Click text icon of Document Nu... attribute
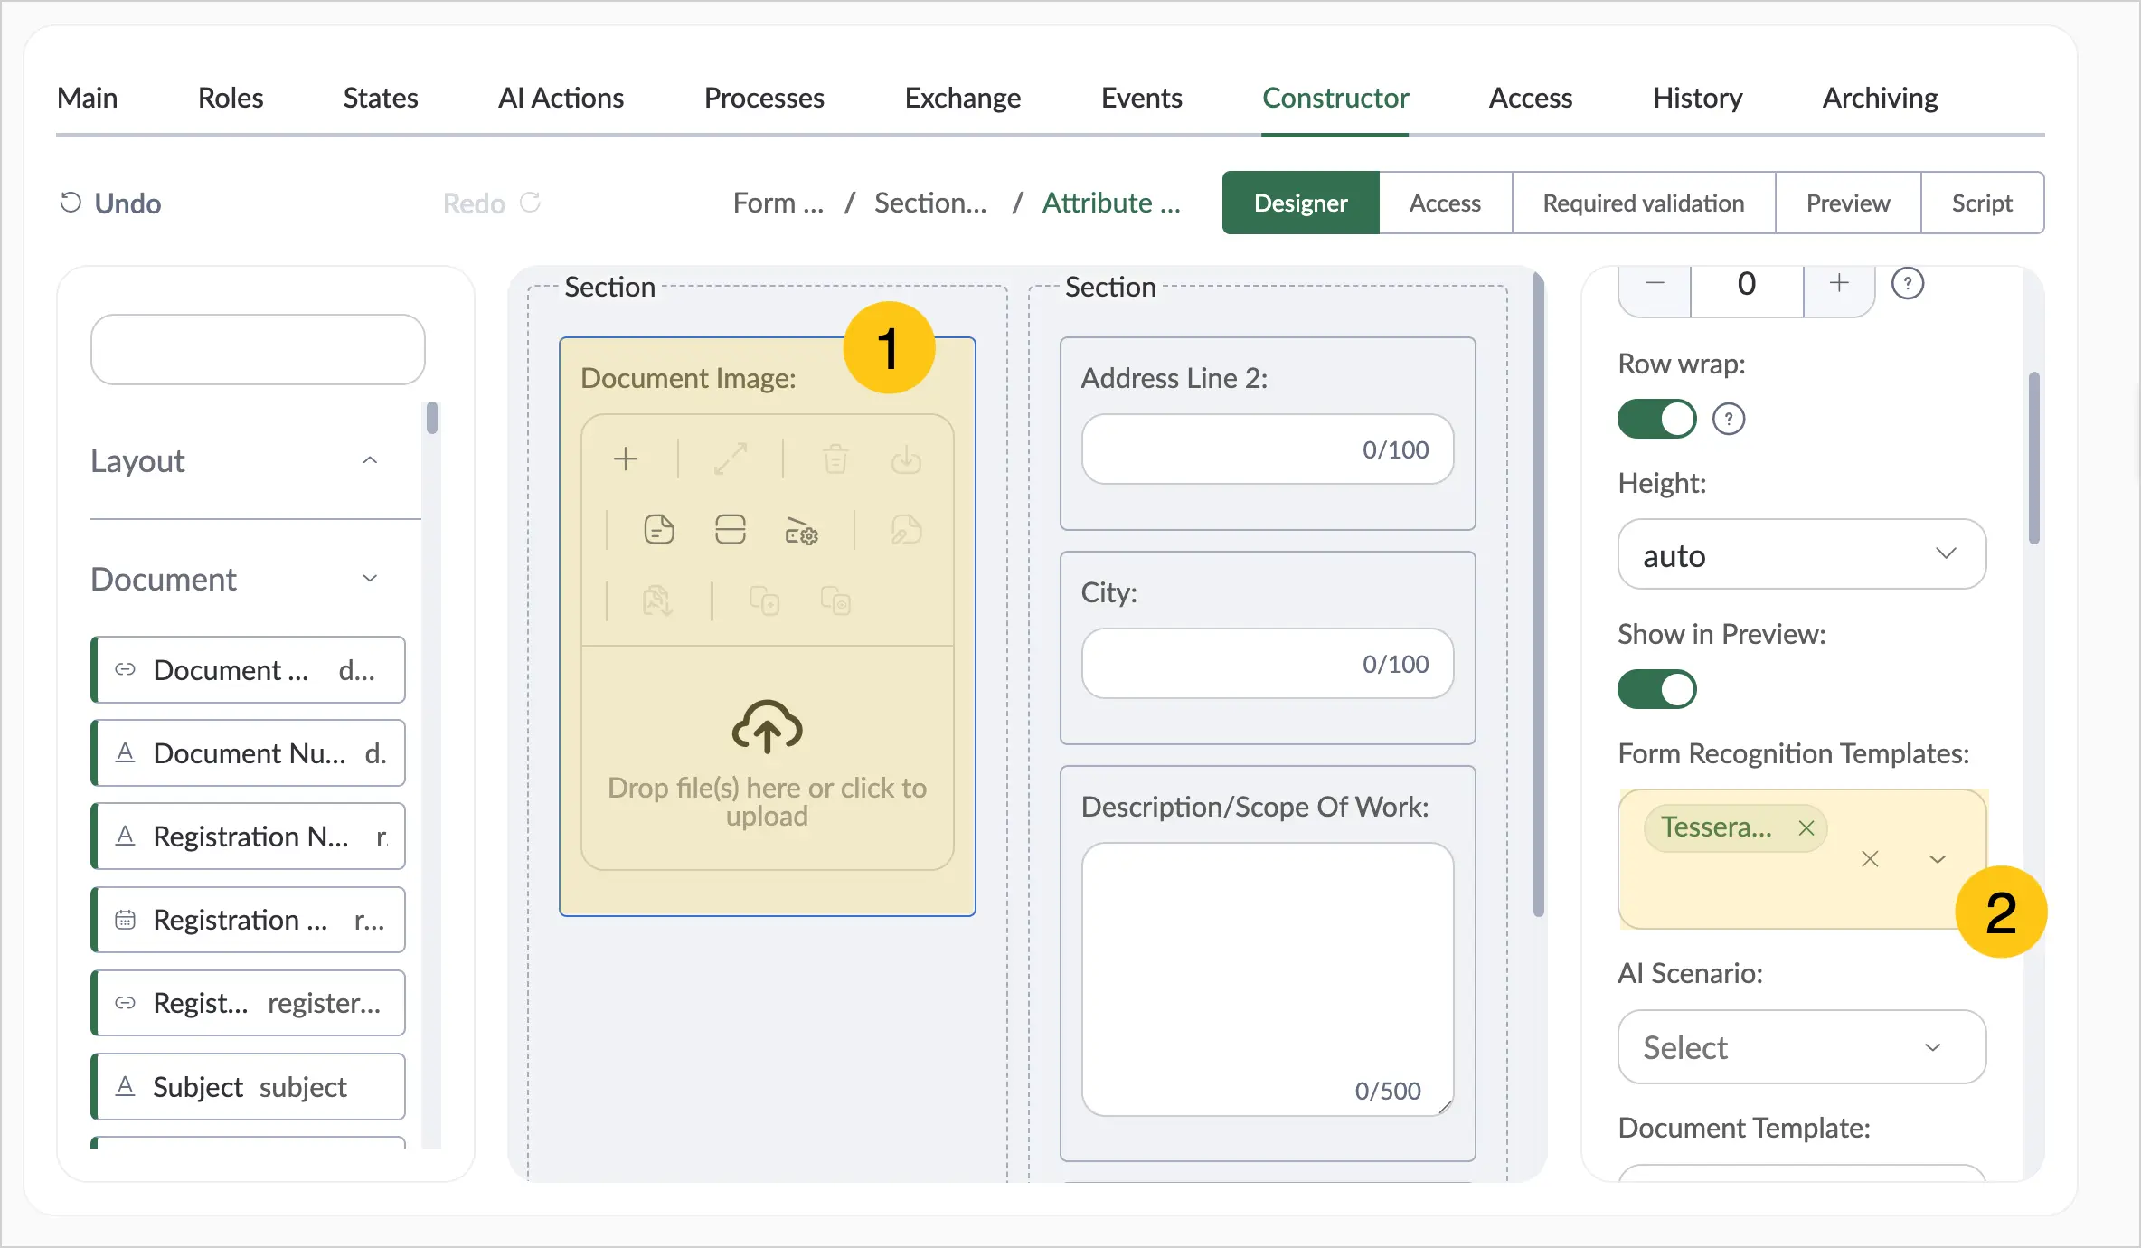This screenshot has width=2141, height=1248. (x=126, y=752)
